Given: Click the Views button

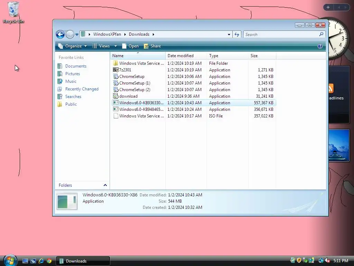Looking at the screenshot, I should (101, 46).
